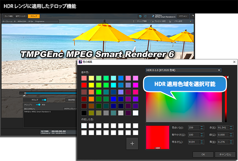Click the vertical dots icon before クリップ情報

click(x=134, y=21)
